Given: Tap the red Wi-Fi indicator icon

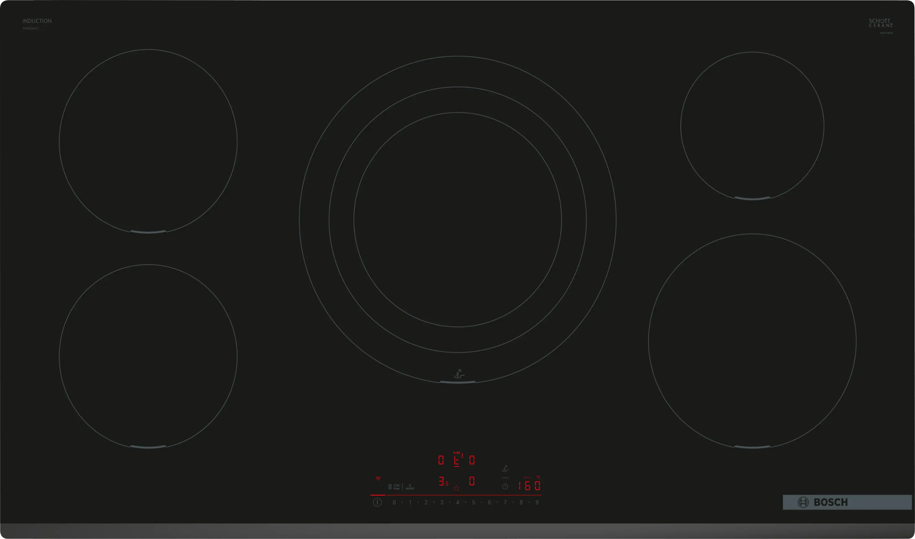Looking at the screenshot, I should 378,479.
